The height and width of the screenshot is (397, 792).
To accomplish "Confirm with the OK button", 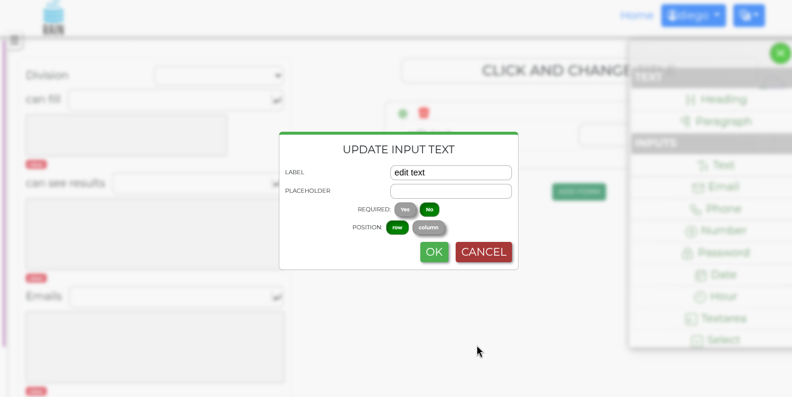I will click(x=434, y=252).
